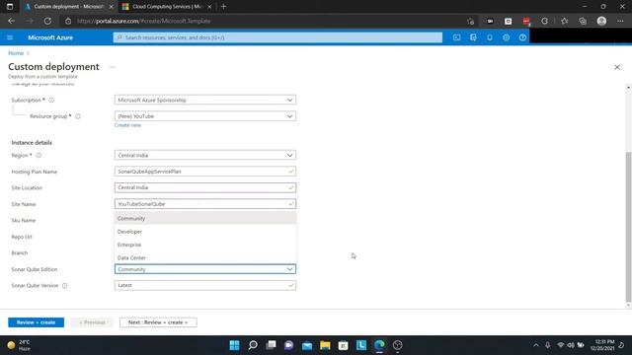This screenshot has height=355, width=632.
Task: Focus the Azure search resources box
Action: click(x=277, y=37)
